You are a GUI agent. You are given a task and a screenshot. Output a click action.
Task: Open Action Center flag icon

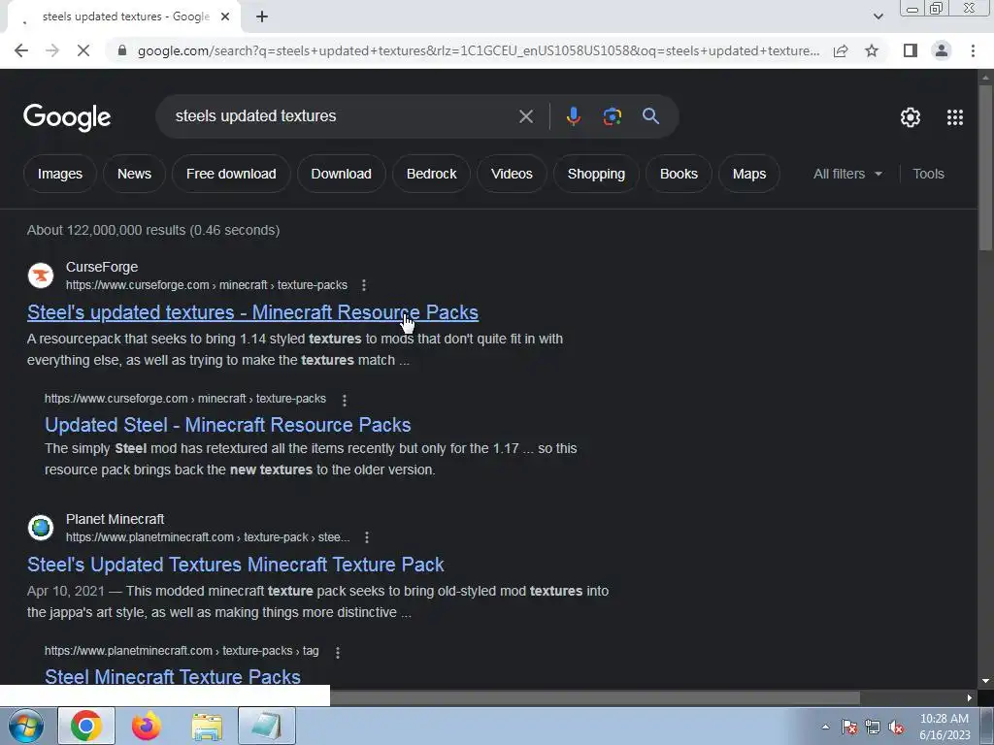click(849, 728)
